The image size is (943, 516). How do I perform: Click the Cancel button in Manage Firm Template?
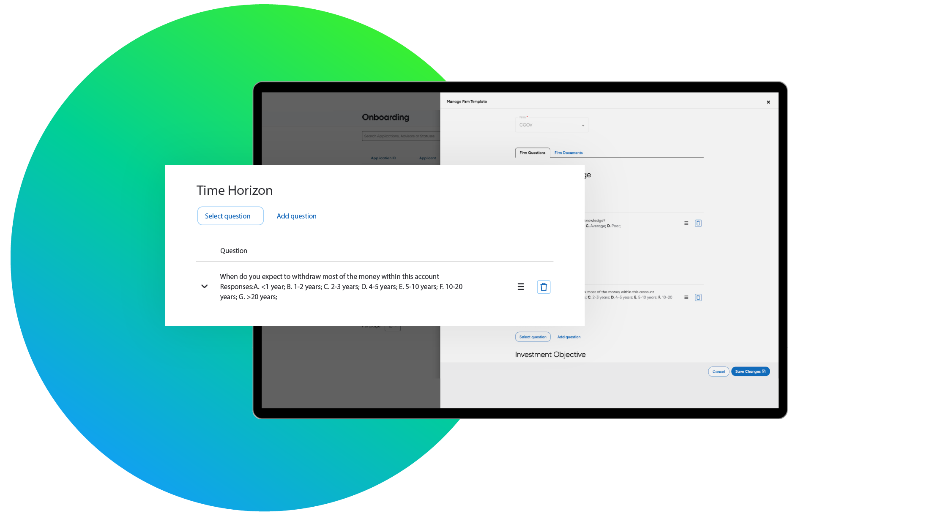click(718, 371)
